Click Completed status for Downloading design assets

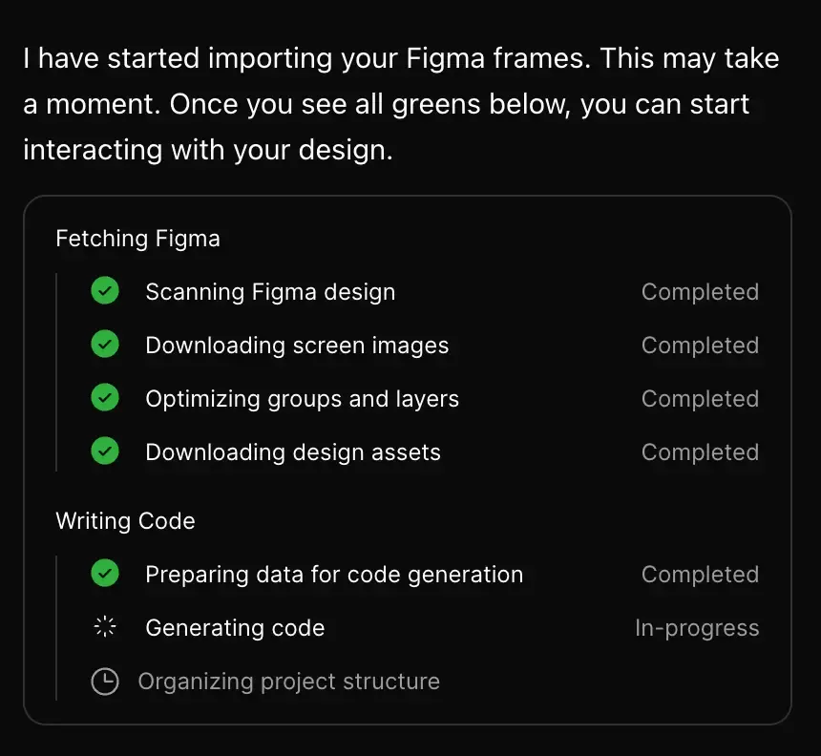coord(700,451)
